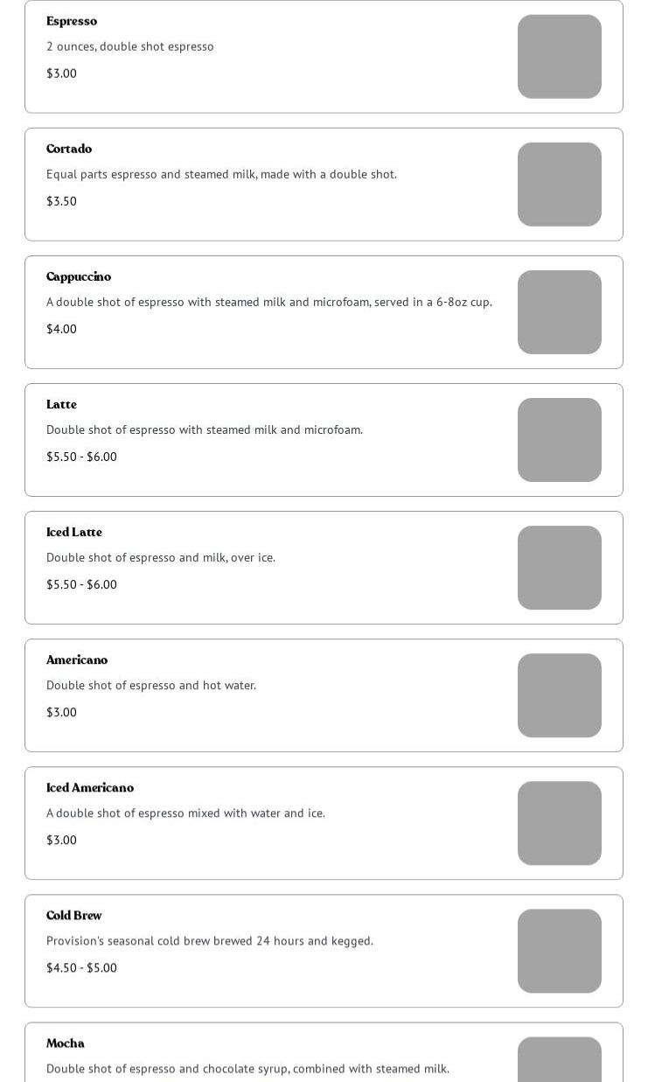Open the Iced Americano title

pos(90,787)
